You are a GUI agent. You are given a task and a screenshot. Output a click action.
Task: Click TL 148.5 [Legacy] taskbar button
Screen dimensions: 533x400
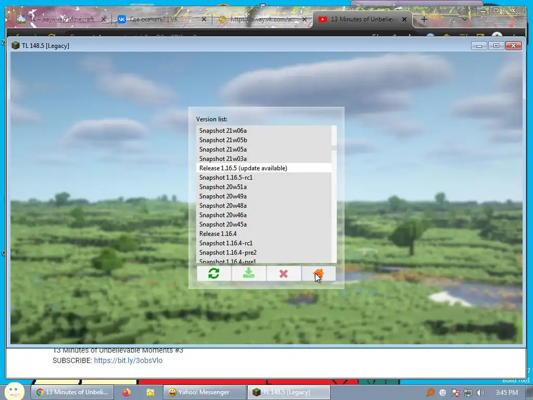point(288,392)
